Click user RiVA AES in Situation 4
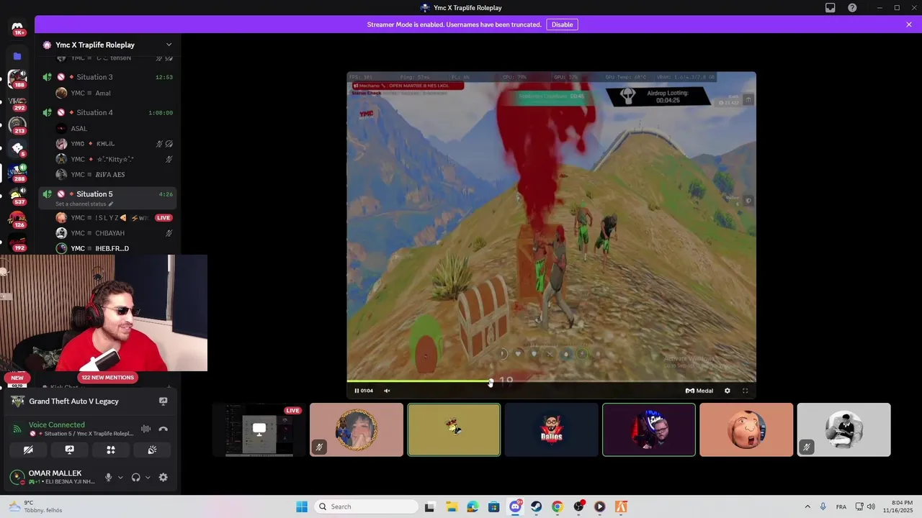This screenshot has height=518, width=922. point(115,174)
